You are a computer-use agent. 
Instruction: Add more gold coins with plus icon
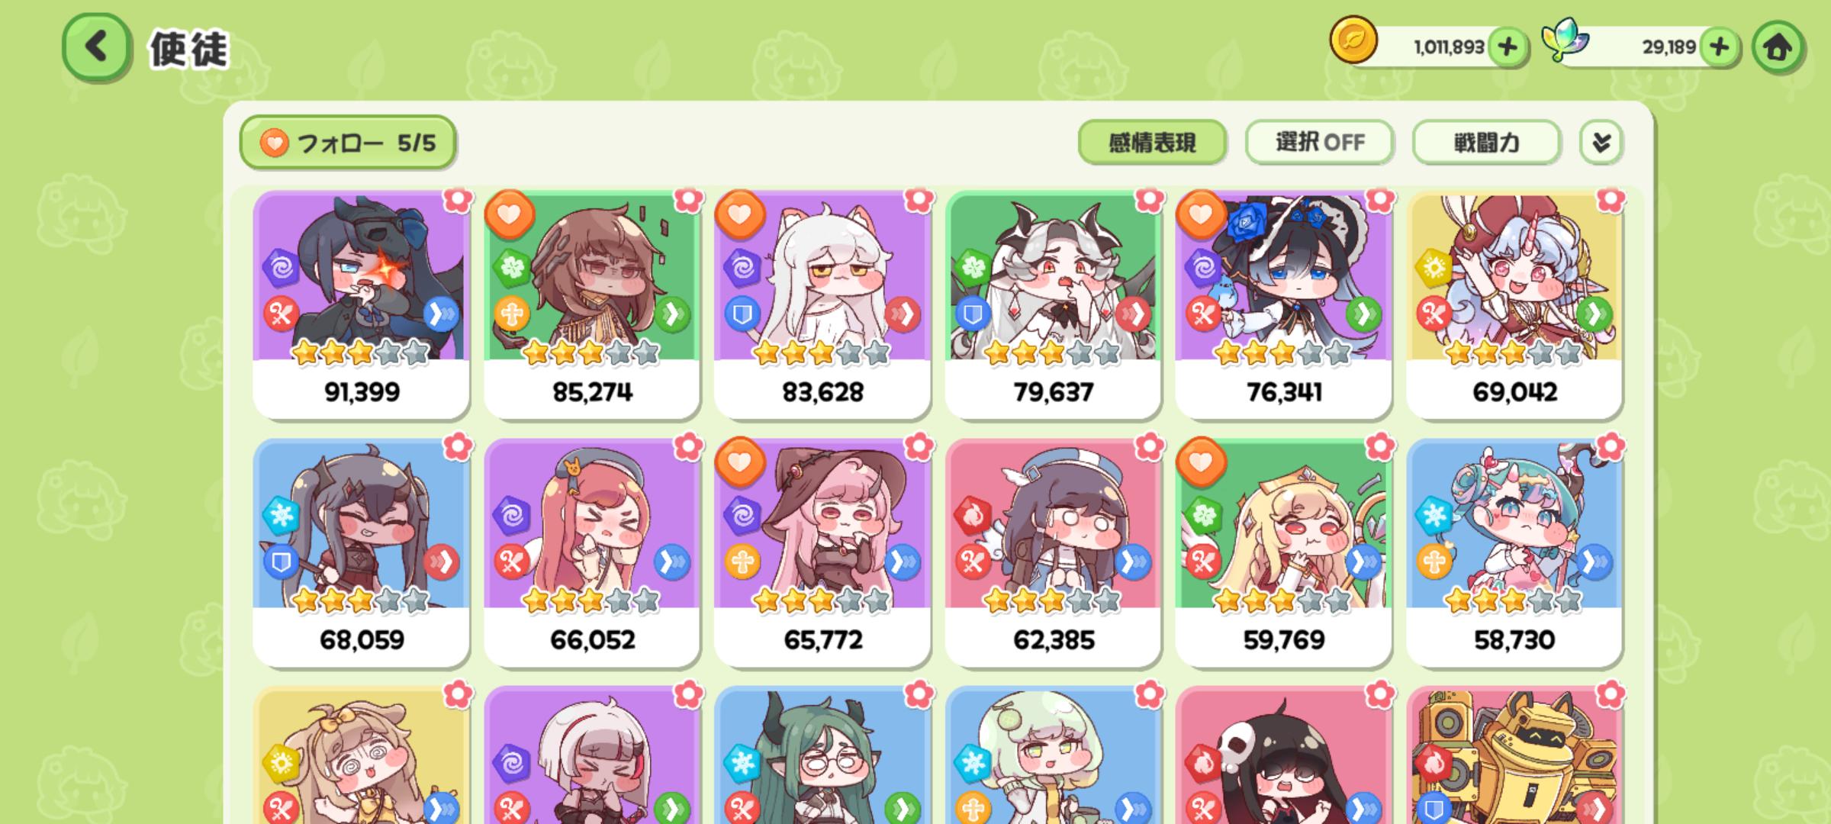click(1508, 47)
